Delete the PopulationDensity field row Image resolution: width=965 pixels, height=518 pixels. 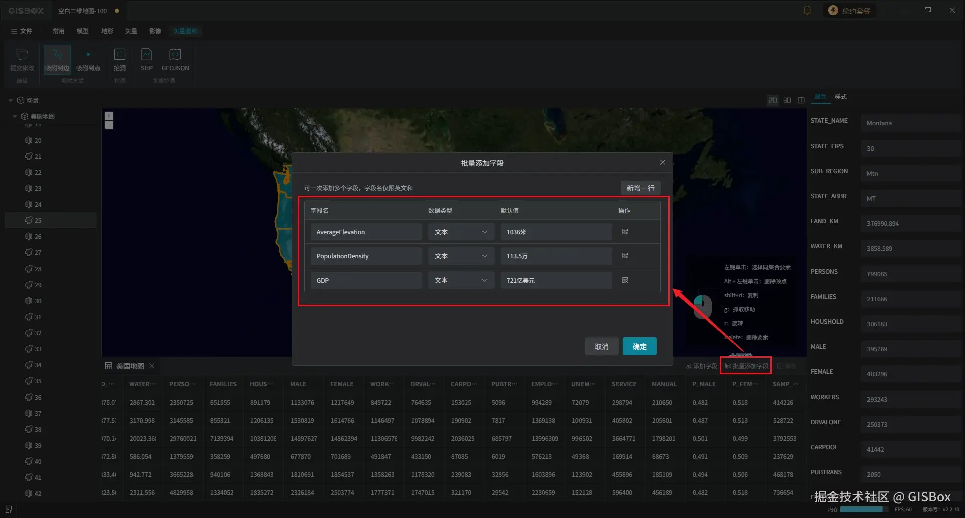[x=625, y=256]
